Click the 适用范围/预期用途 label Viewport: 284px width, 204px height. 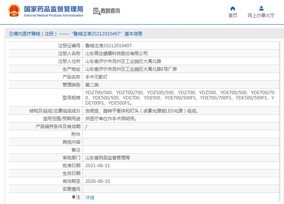point(62,119)
